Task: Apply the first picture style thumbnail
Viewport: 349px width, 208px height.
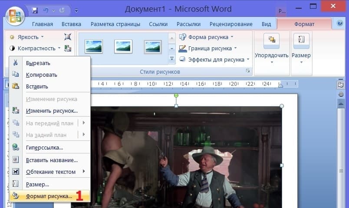Action: click(x=94, y=46)
